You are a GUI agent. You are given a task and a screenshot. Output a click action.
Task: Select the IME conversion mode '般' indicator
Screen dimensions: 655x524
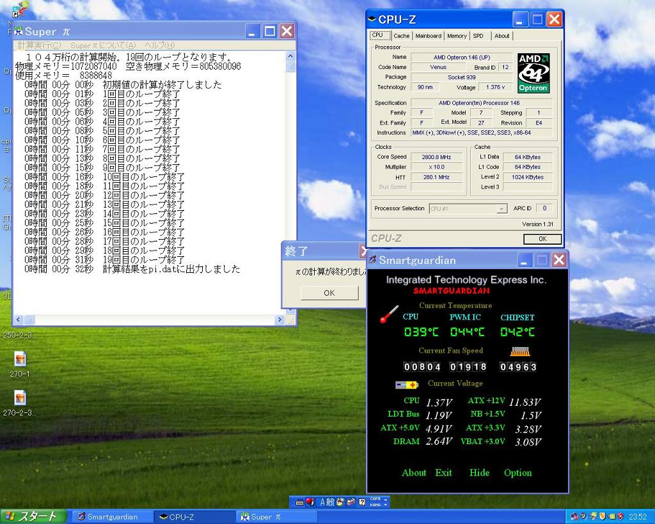coord(331,502)
